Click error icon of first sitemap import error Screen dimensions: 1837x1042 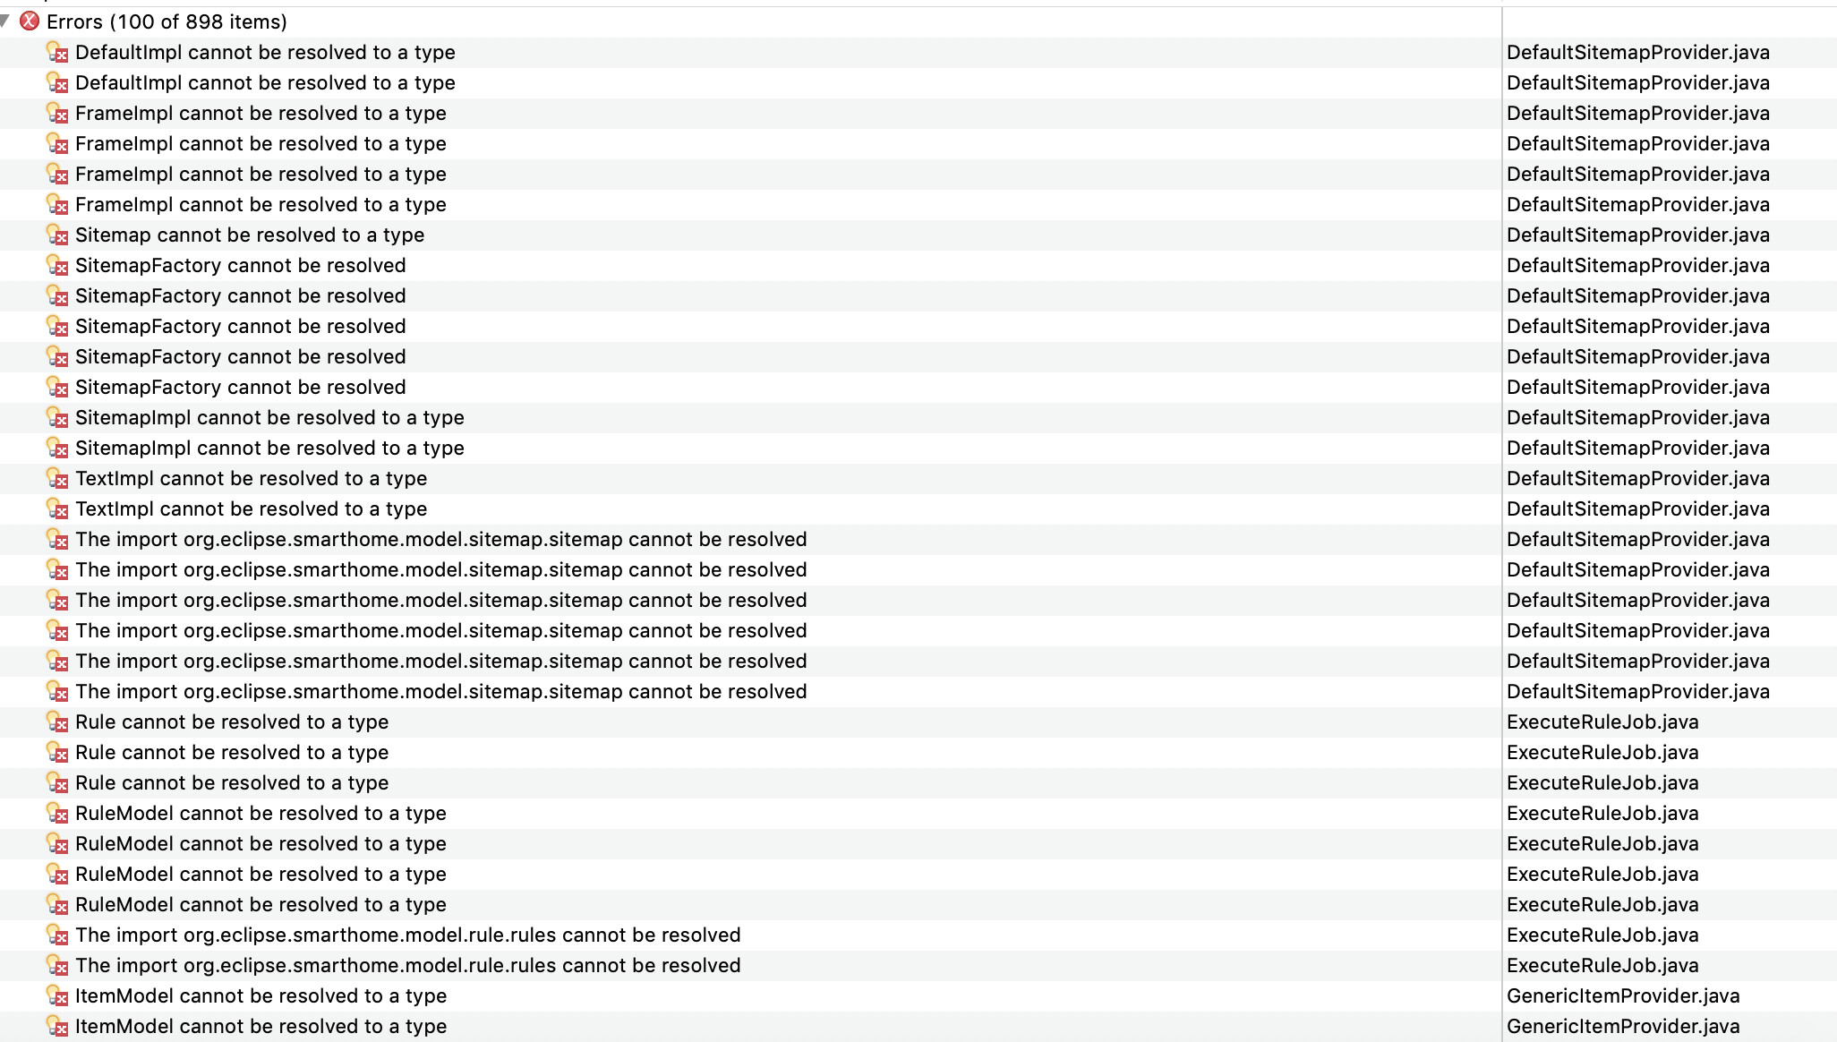pos(56,540)
